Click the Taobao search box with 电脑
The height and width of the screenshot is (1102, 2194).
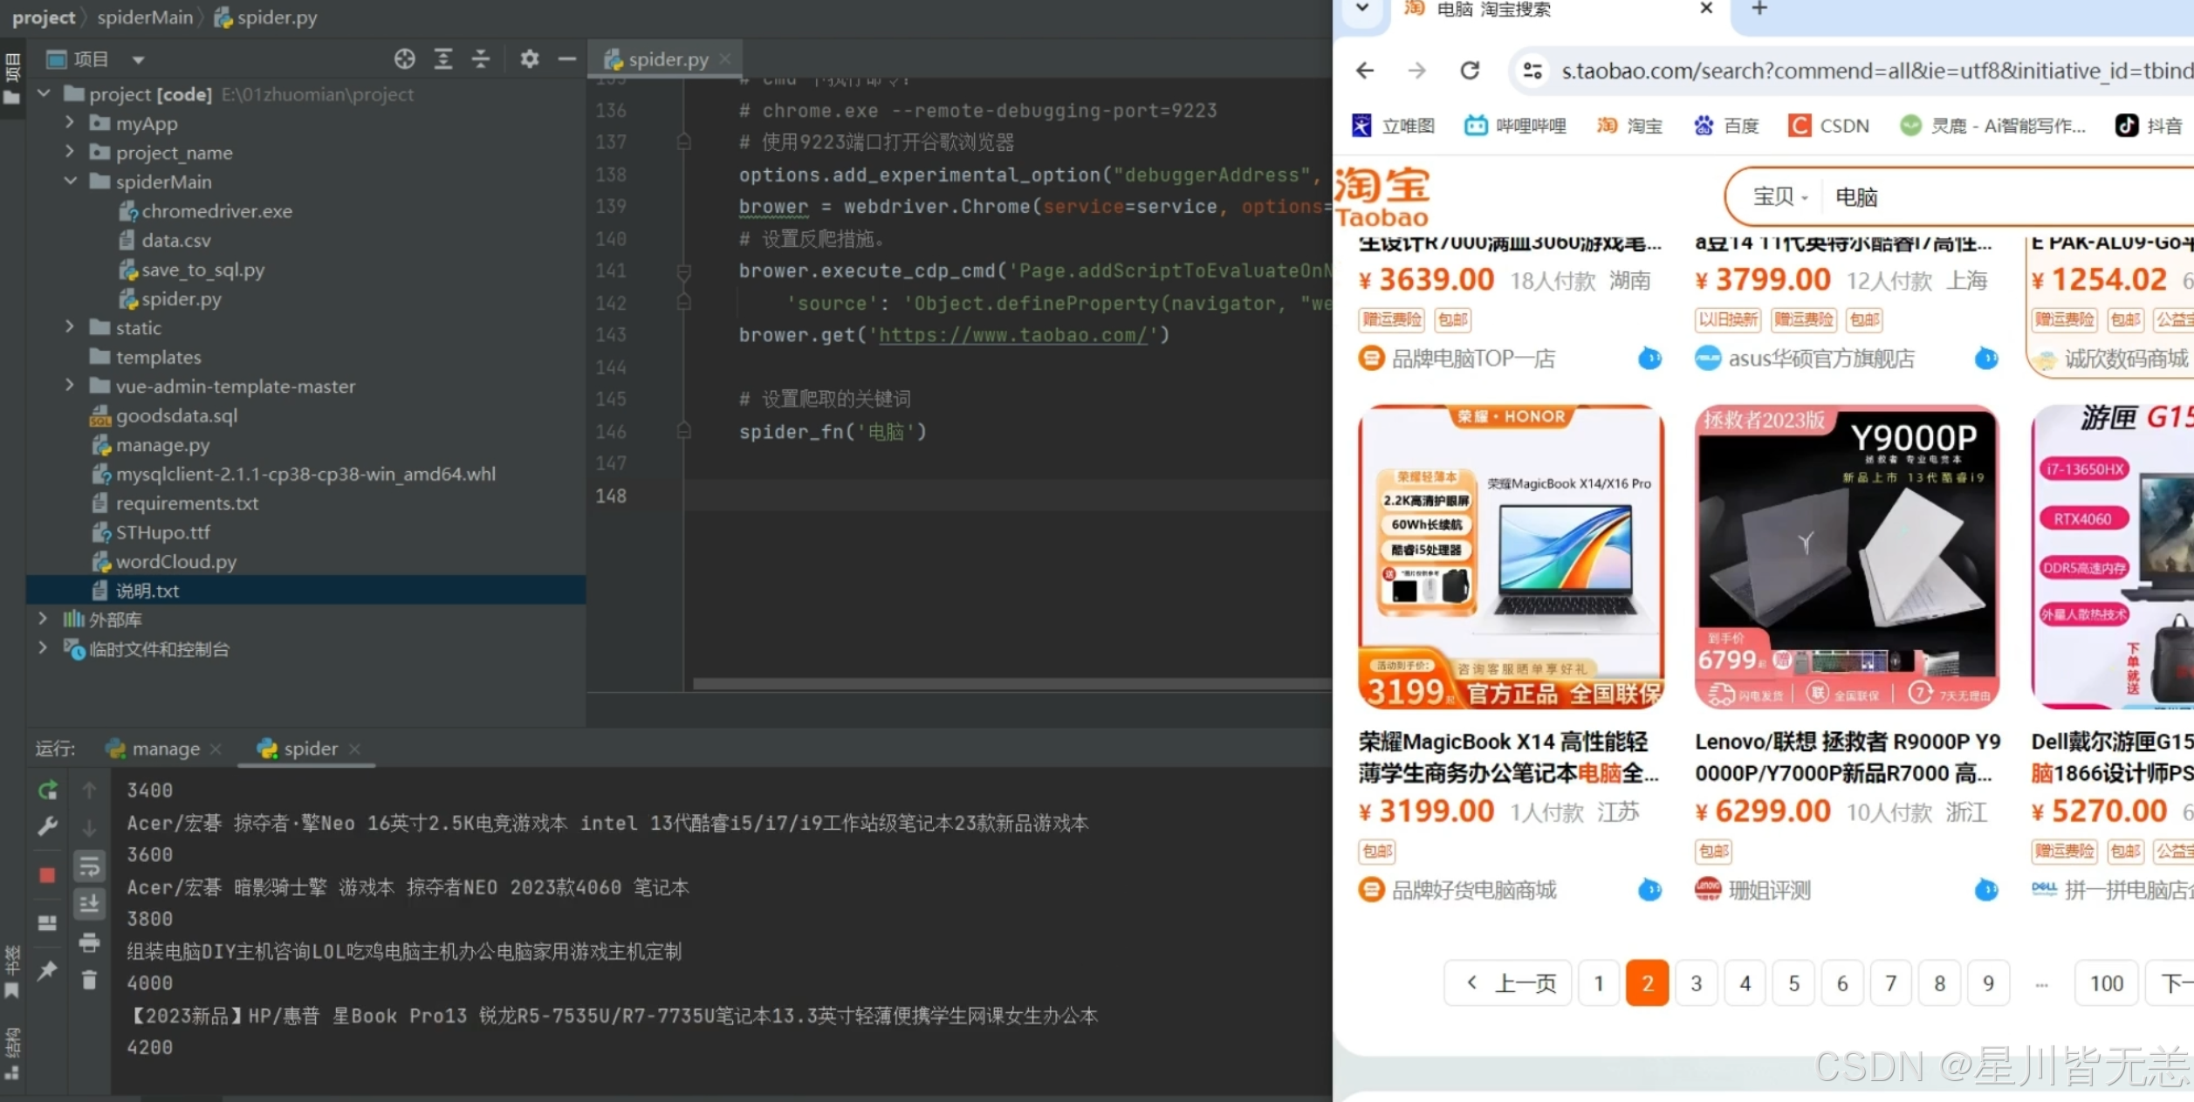(x=2007, y=197)
